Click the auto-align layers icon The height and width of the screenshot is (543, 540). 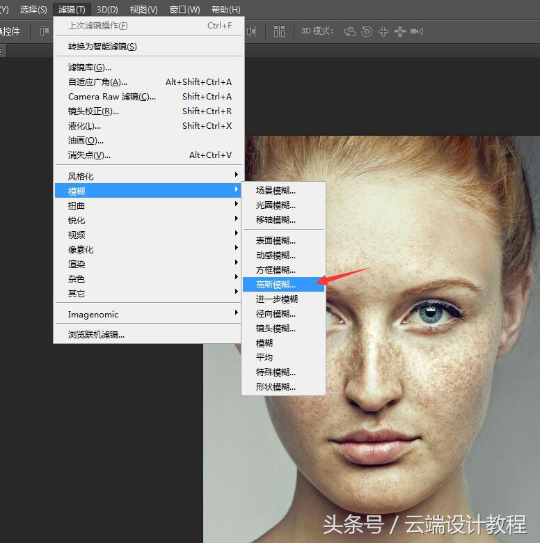pos(279,31)
